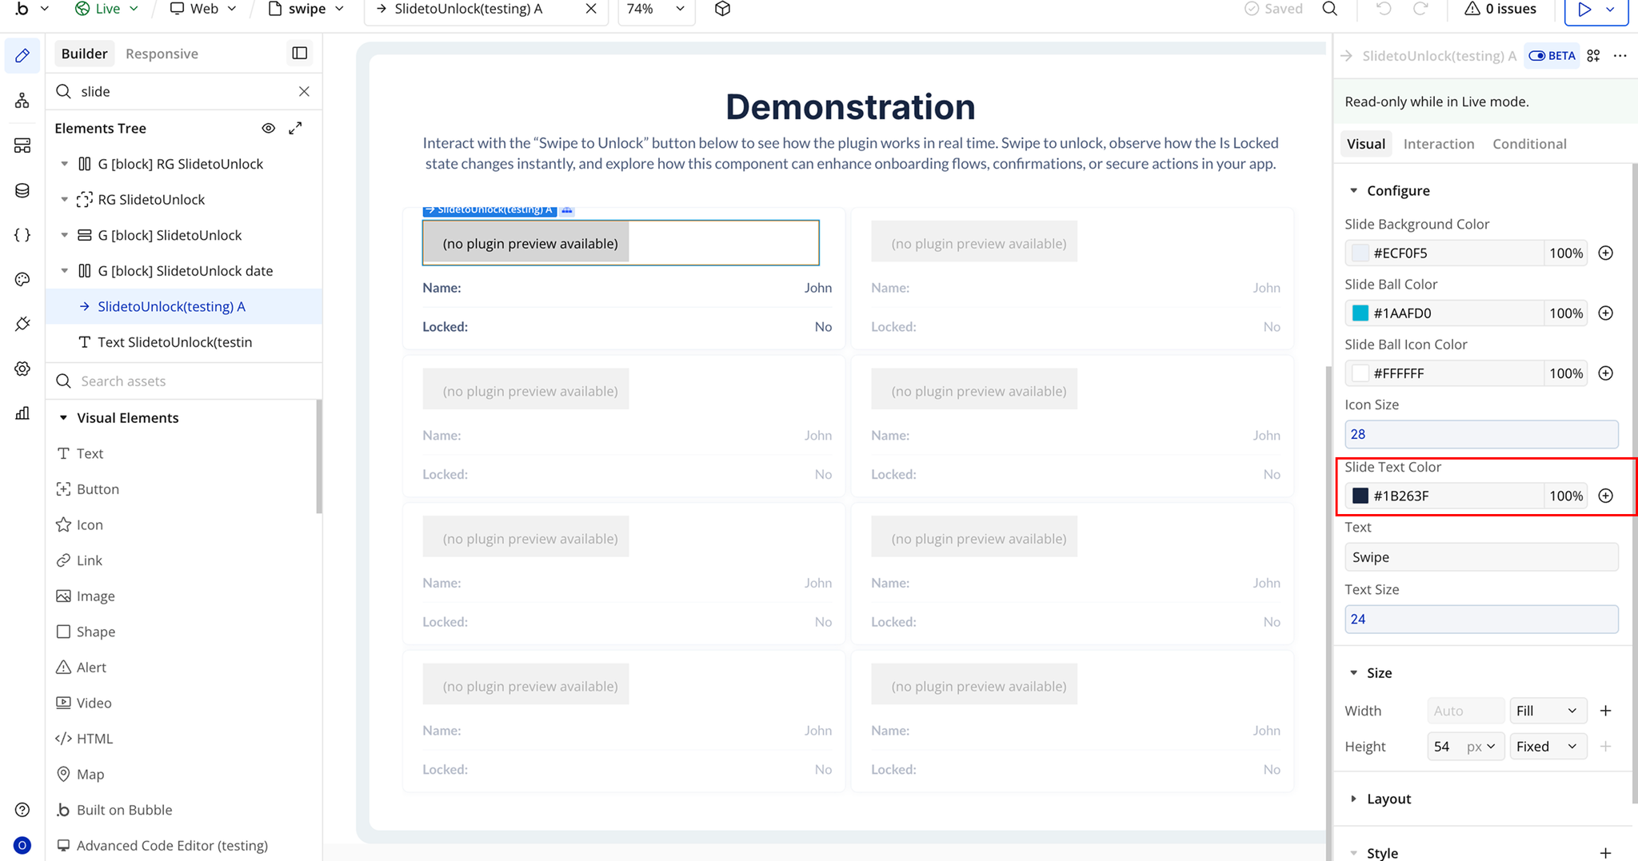The image size is (1638, 861).
Task: Collapse the Size section
Action: tap(1353, 673)
